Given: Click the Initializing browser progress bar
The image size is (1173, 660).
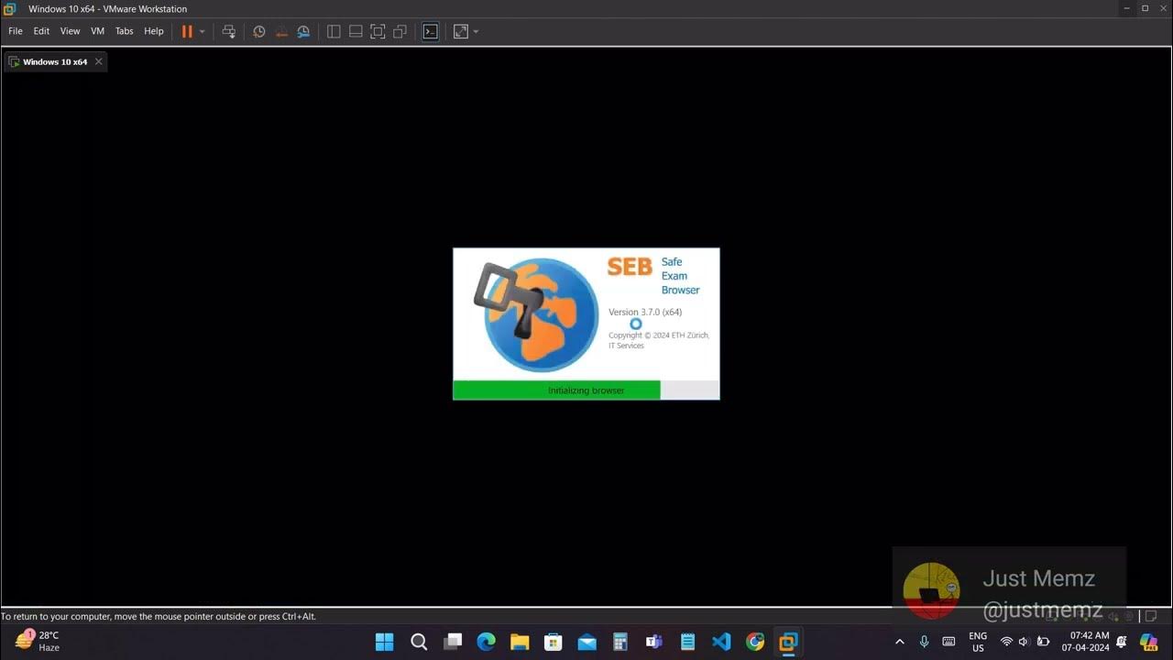Looking at the screenshot, I should point(586,390).
